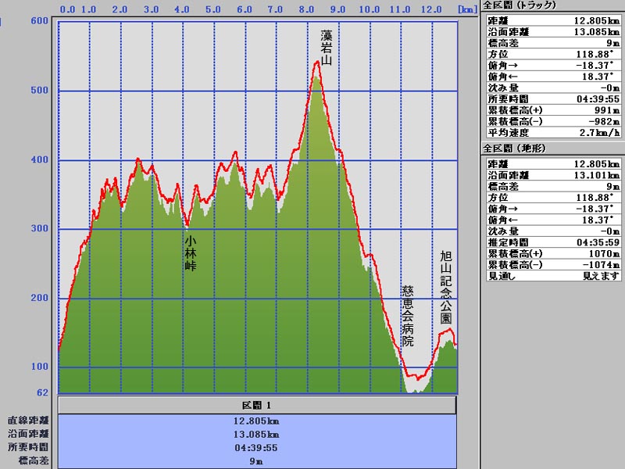The width and height of the screenshot is (625, 469).
Task: Click the [km] unit label on the distance axis
Action: (466, 10)
